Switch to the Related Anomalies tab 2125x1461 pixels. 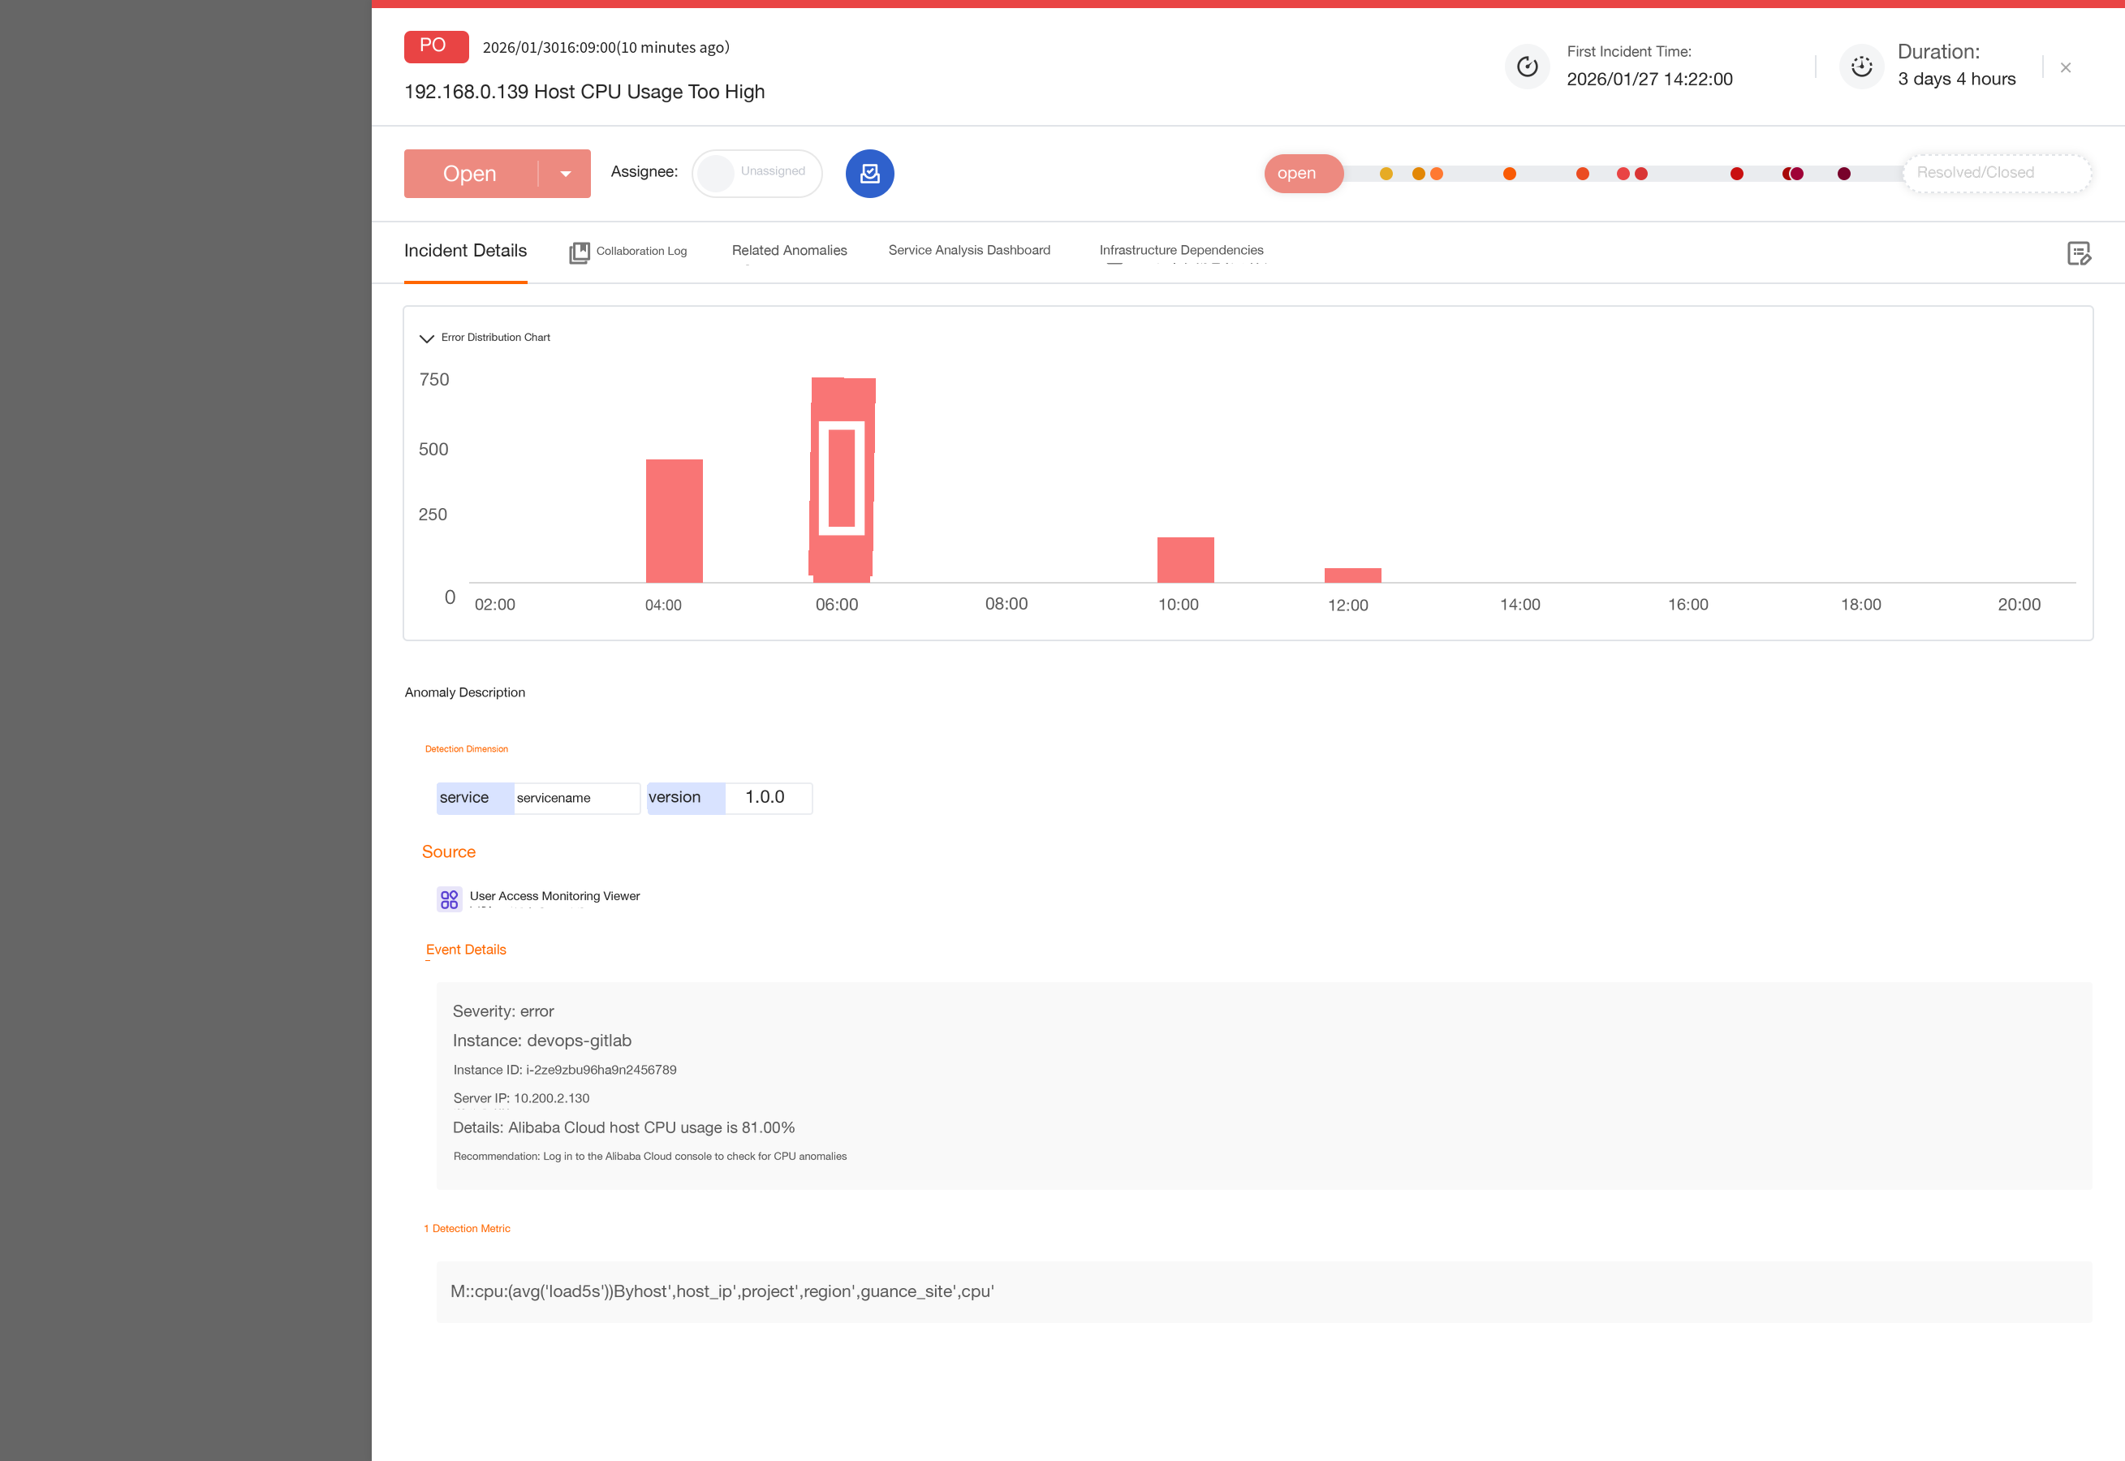pyautogui.click(x=789, y=250)
